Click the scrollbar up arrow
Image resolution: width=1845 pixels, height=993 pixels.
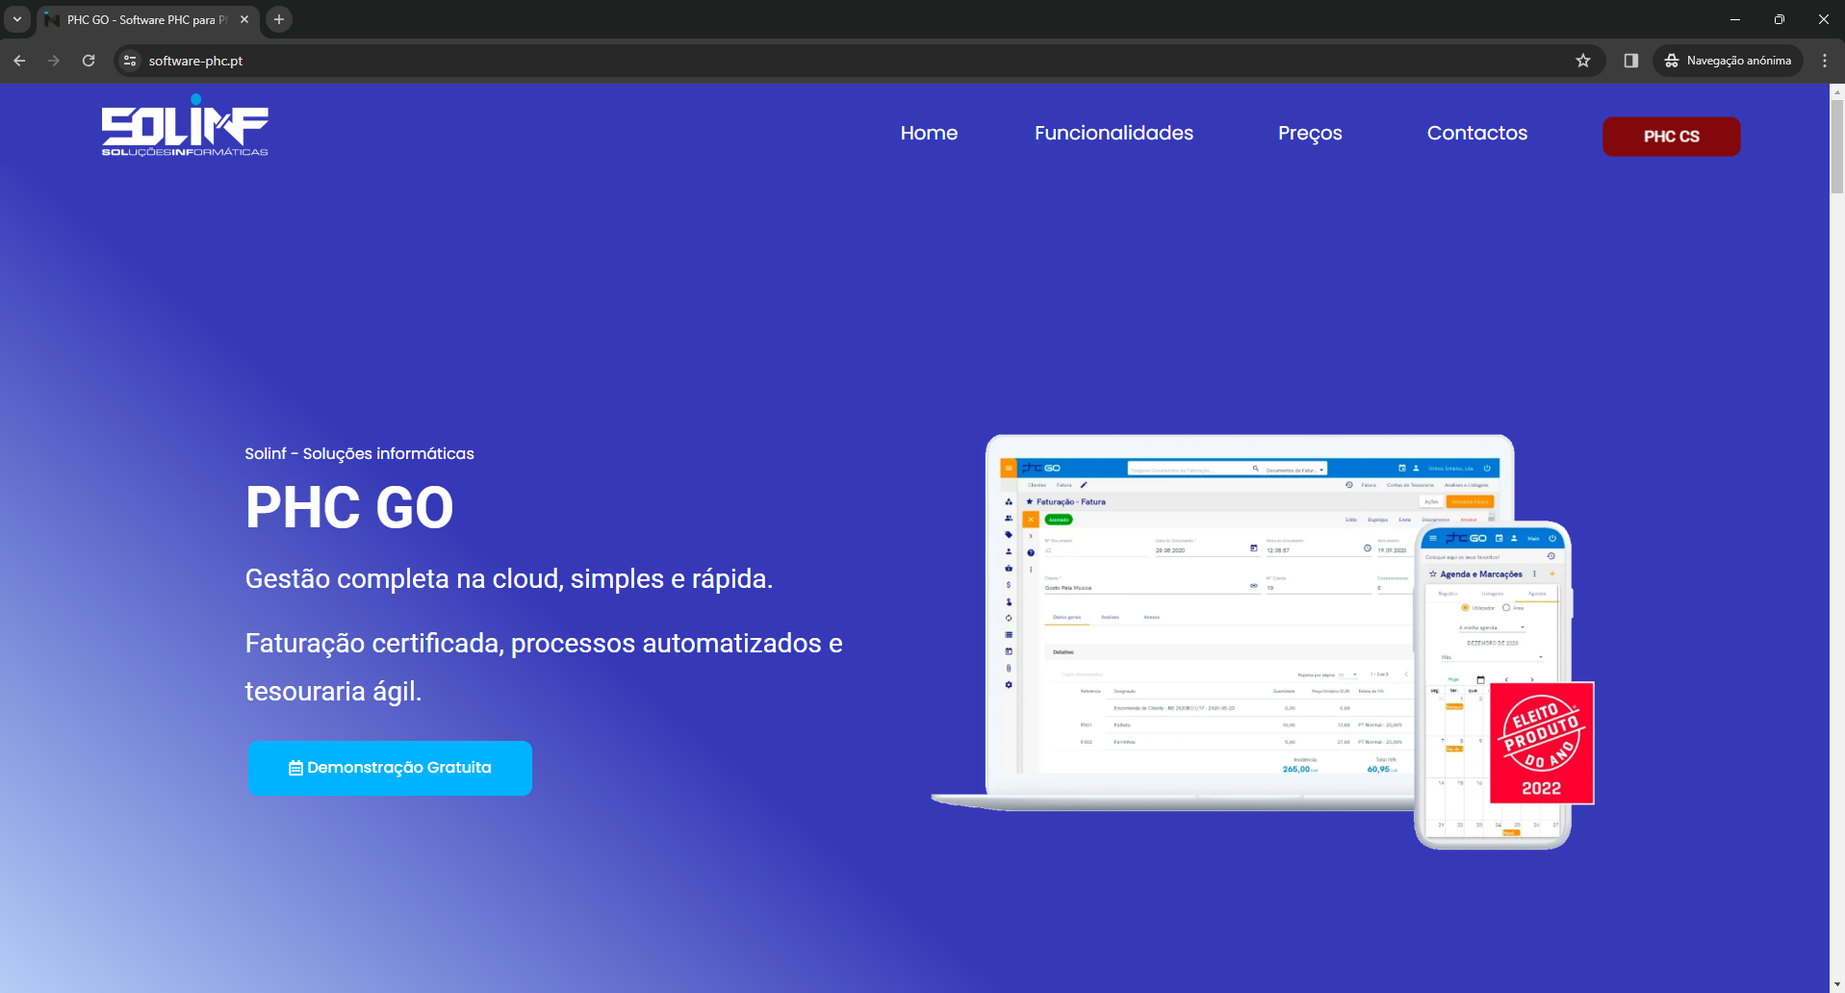click(x=1837, y=91)
